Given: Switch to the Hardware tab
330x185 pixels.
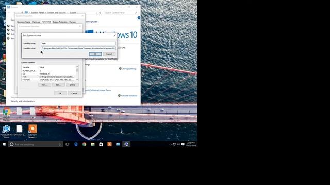Looking at the screenshot, I should point(36,22).
